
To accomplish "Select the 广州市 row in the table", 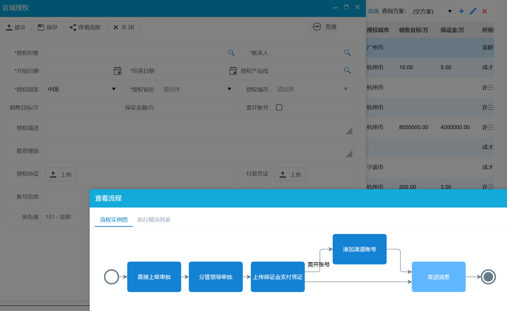I will coord(430,48).
